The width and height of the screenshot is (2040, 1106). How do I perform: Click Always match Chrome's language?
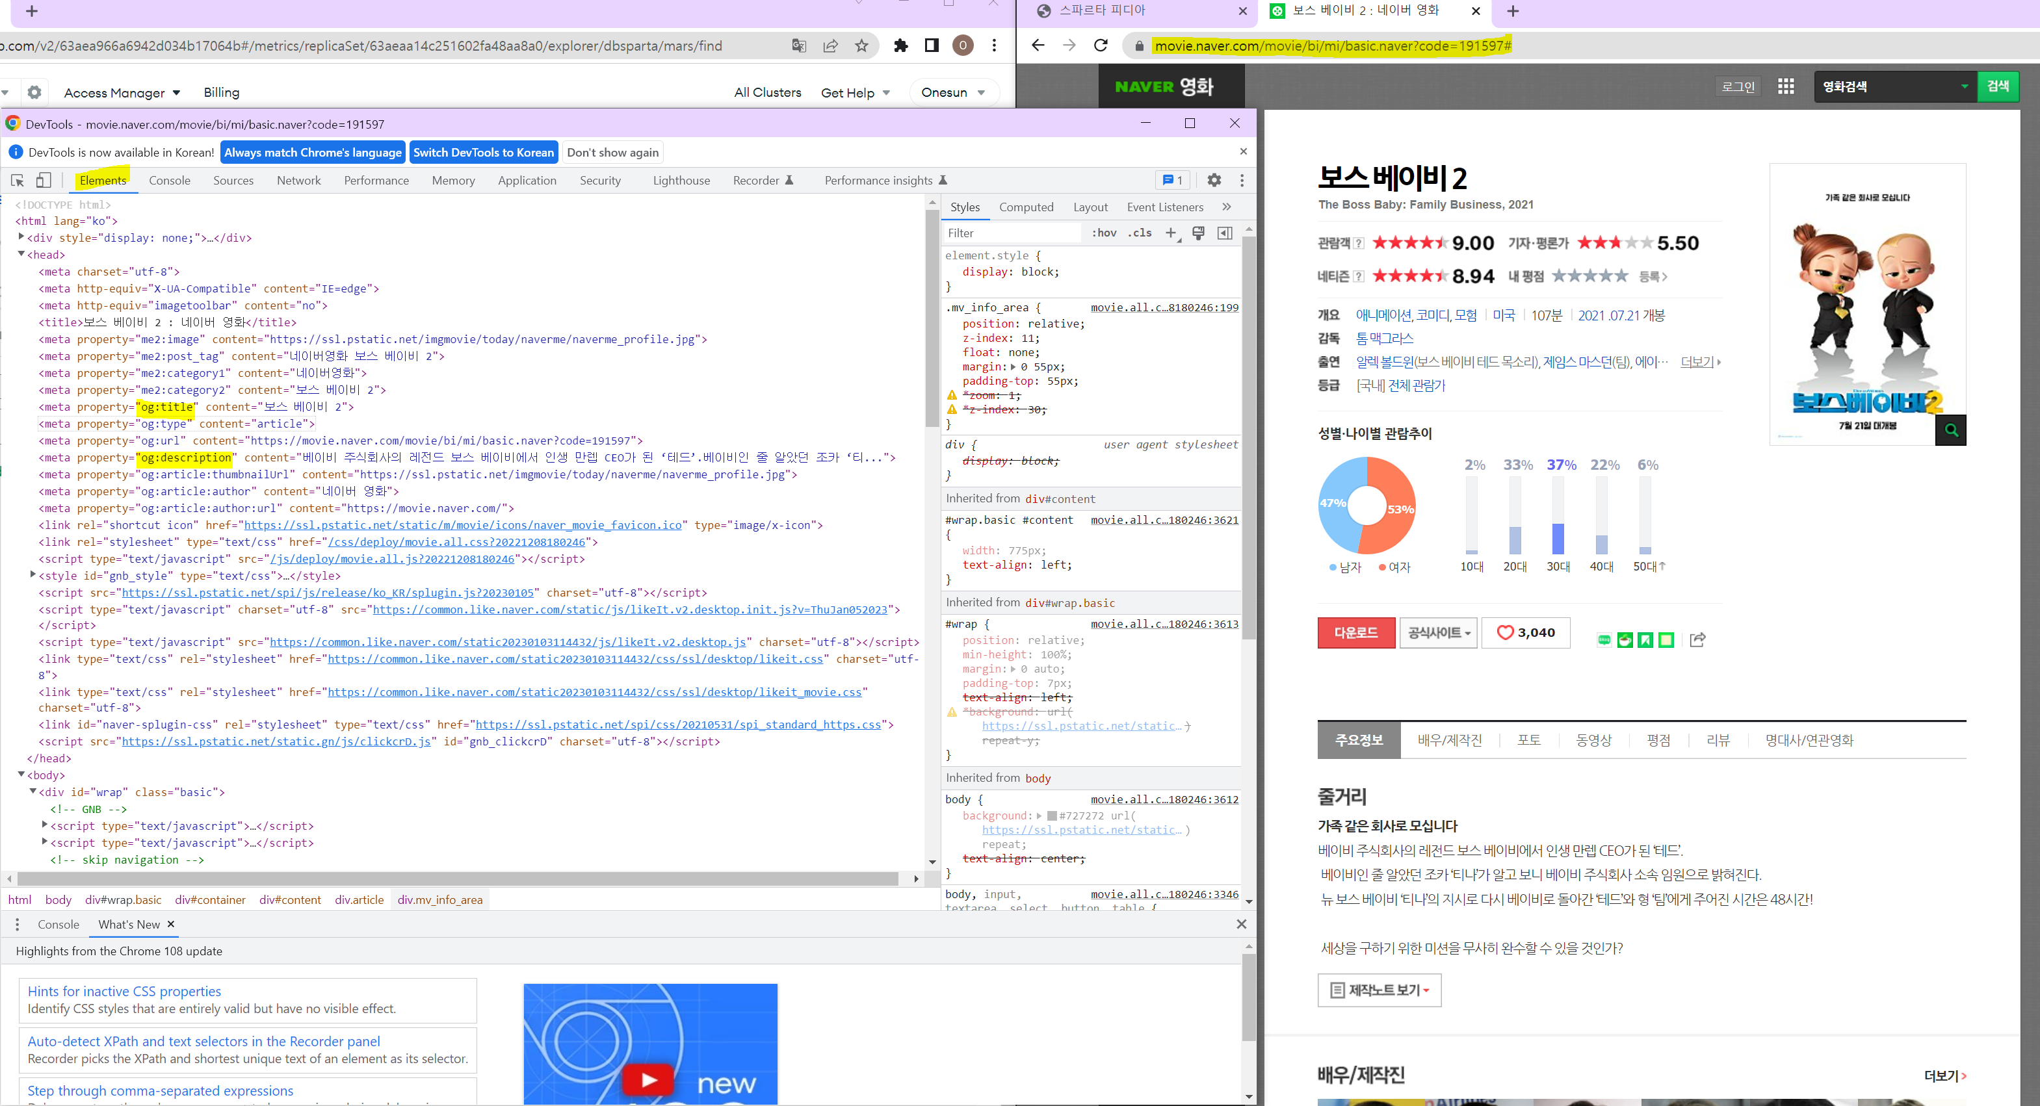tap(313, 152)
